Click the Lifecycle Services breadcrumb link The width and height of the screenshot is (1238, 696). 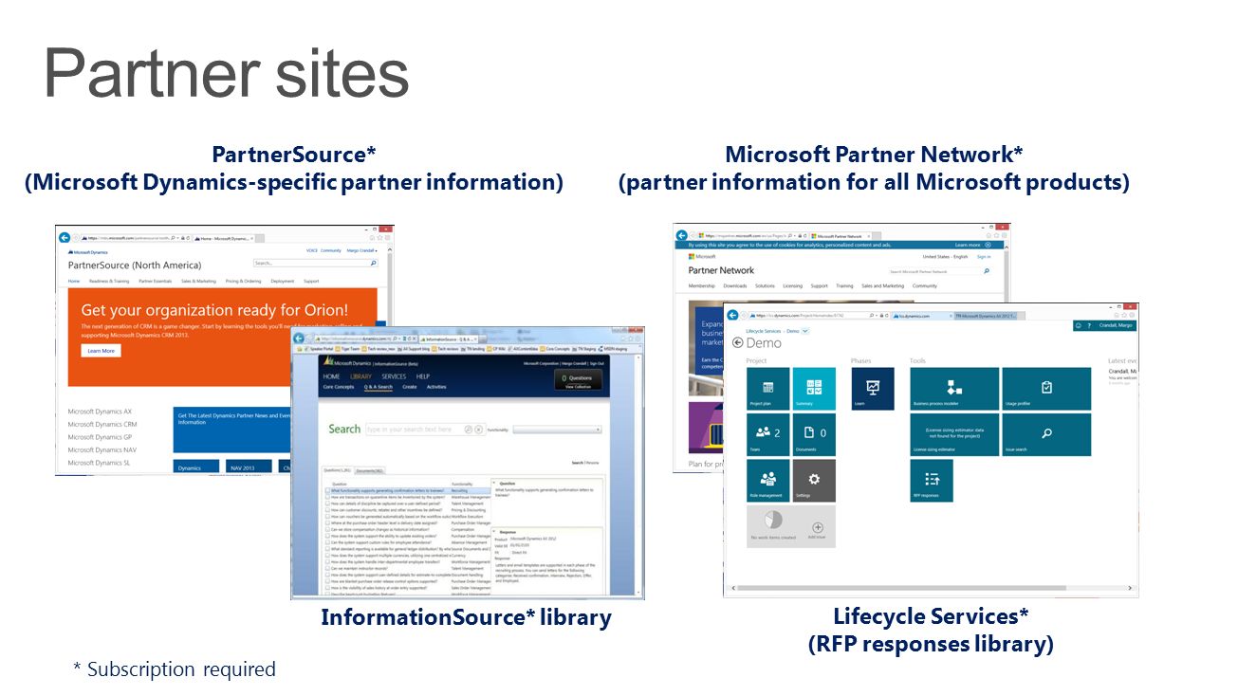[x=764, y=331]
